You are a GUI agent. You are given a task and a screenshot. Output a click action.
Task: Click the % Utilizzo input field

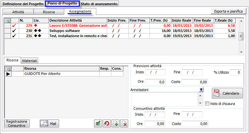[235, 72]
